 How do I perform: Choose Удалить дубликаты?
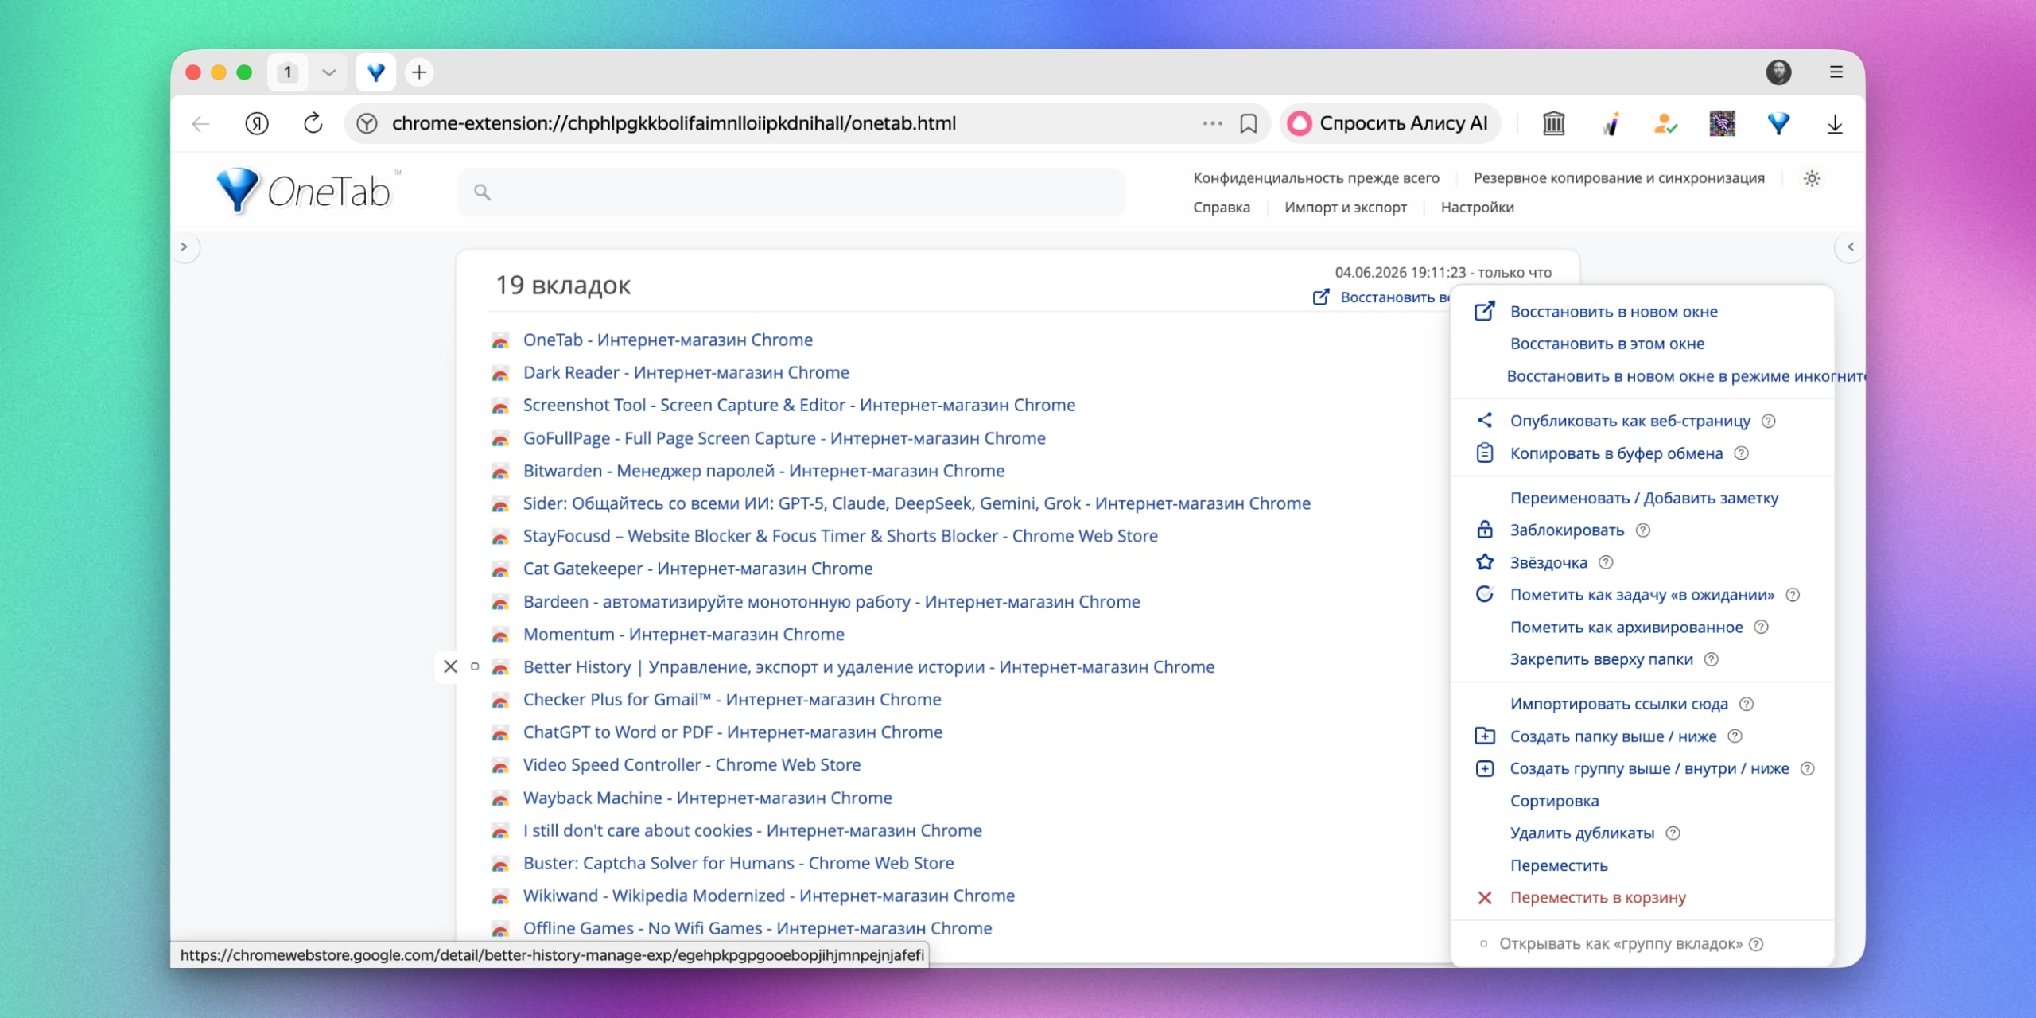[x=1582, y=833]
